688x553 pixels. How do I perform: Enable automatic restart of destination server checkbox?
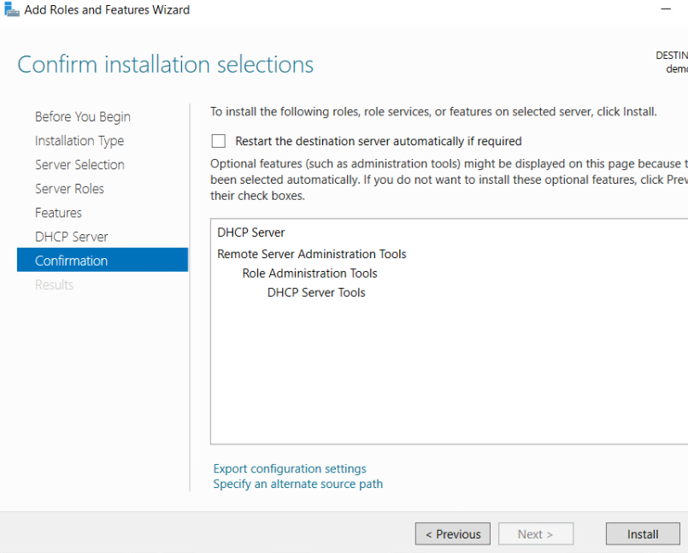pyautogui.click(x=219, y=141)
